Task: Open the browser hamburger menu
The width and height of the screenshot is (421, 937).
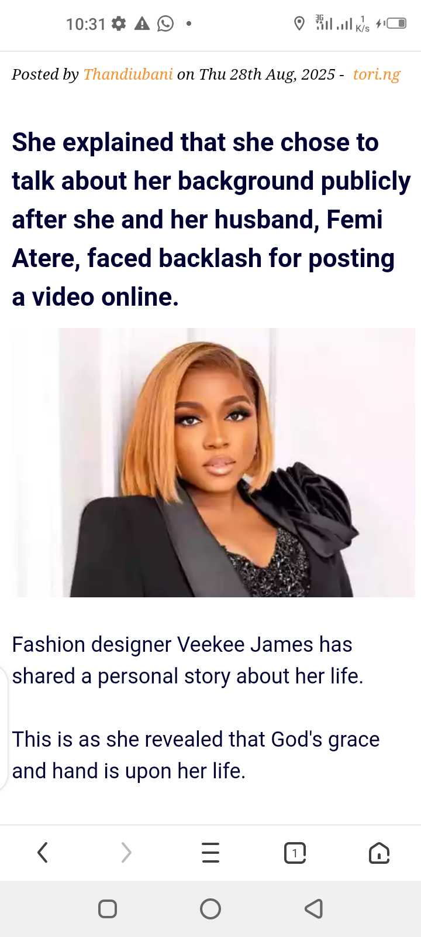Action: pos(210,853)
